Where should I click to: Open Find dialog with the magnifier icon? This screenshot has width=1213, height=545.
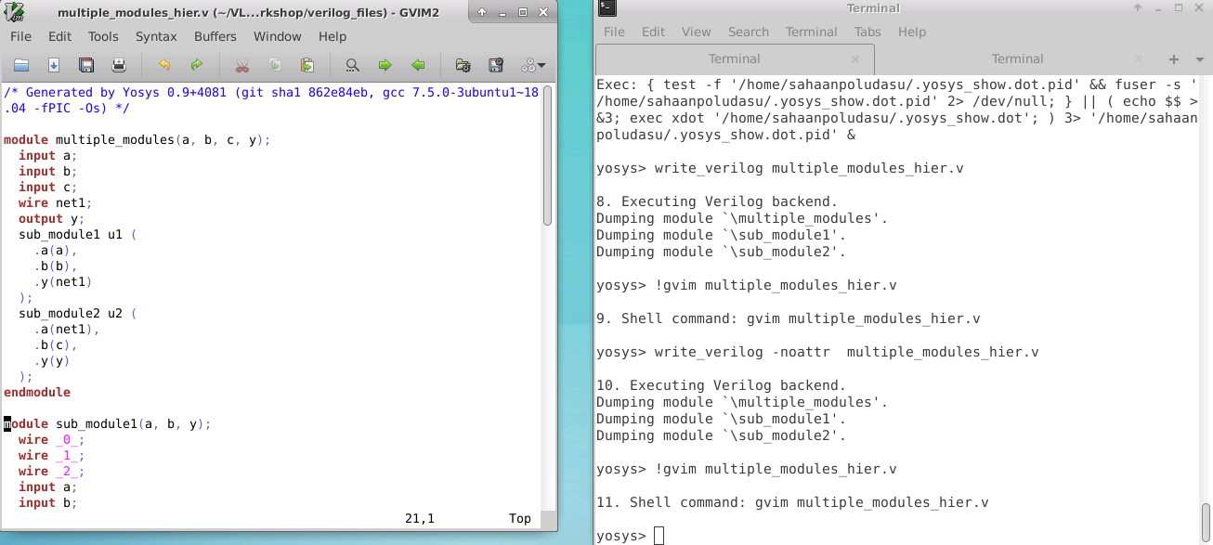(x=351, y=65)
